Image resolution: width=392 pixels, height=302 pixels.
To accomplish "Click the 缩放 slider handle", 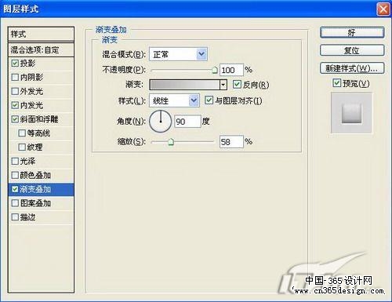I will [x=171, y=142].
